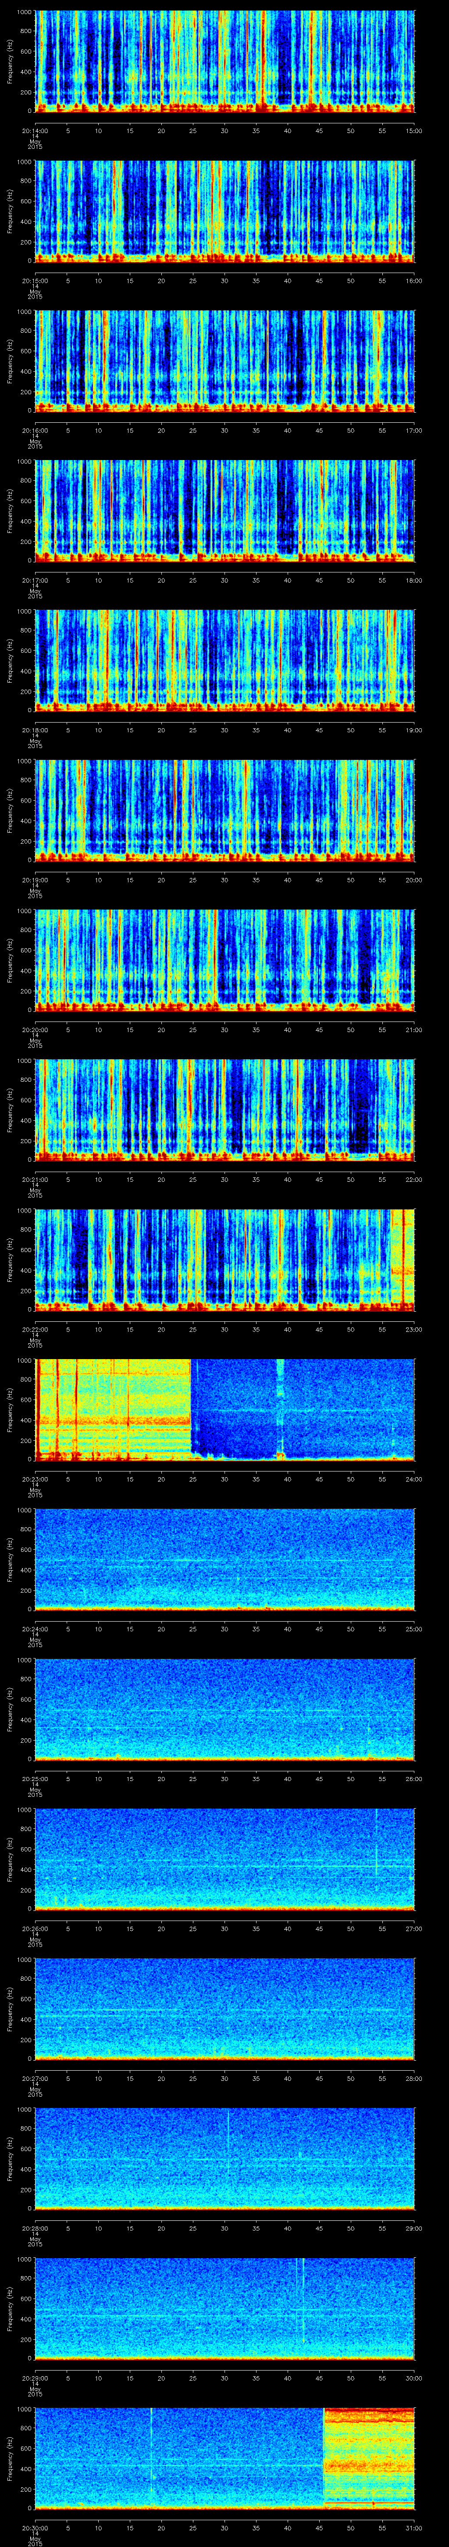Click the Frequency (Hz) axis label of the first spectrogram
This screenshot has height=2547, width=449.
(10, 61)
